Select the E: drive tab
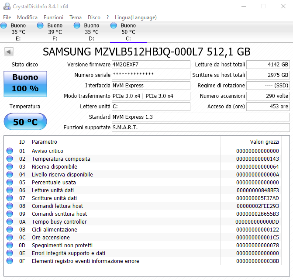 pos(18,32)
